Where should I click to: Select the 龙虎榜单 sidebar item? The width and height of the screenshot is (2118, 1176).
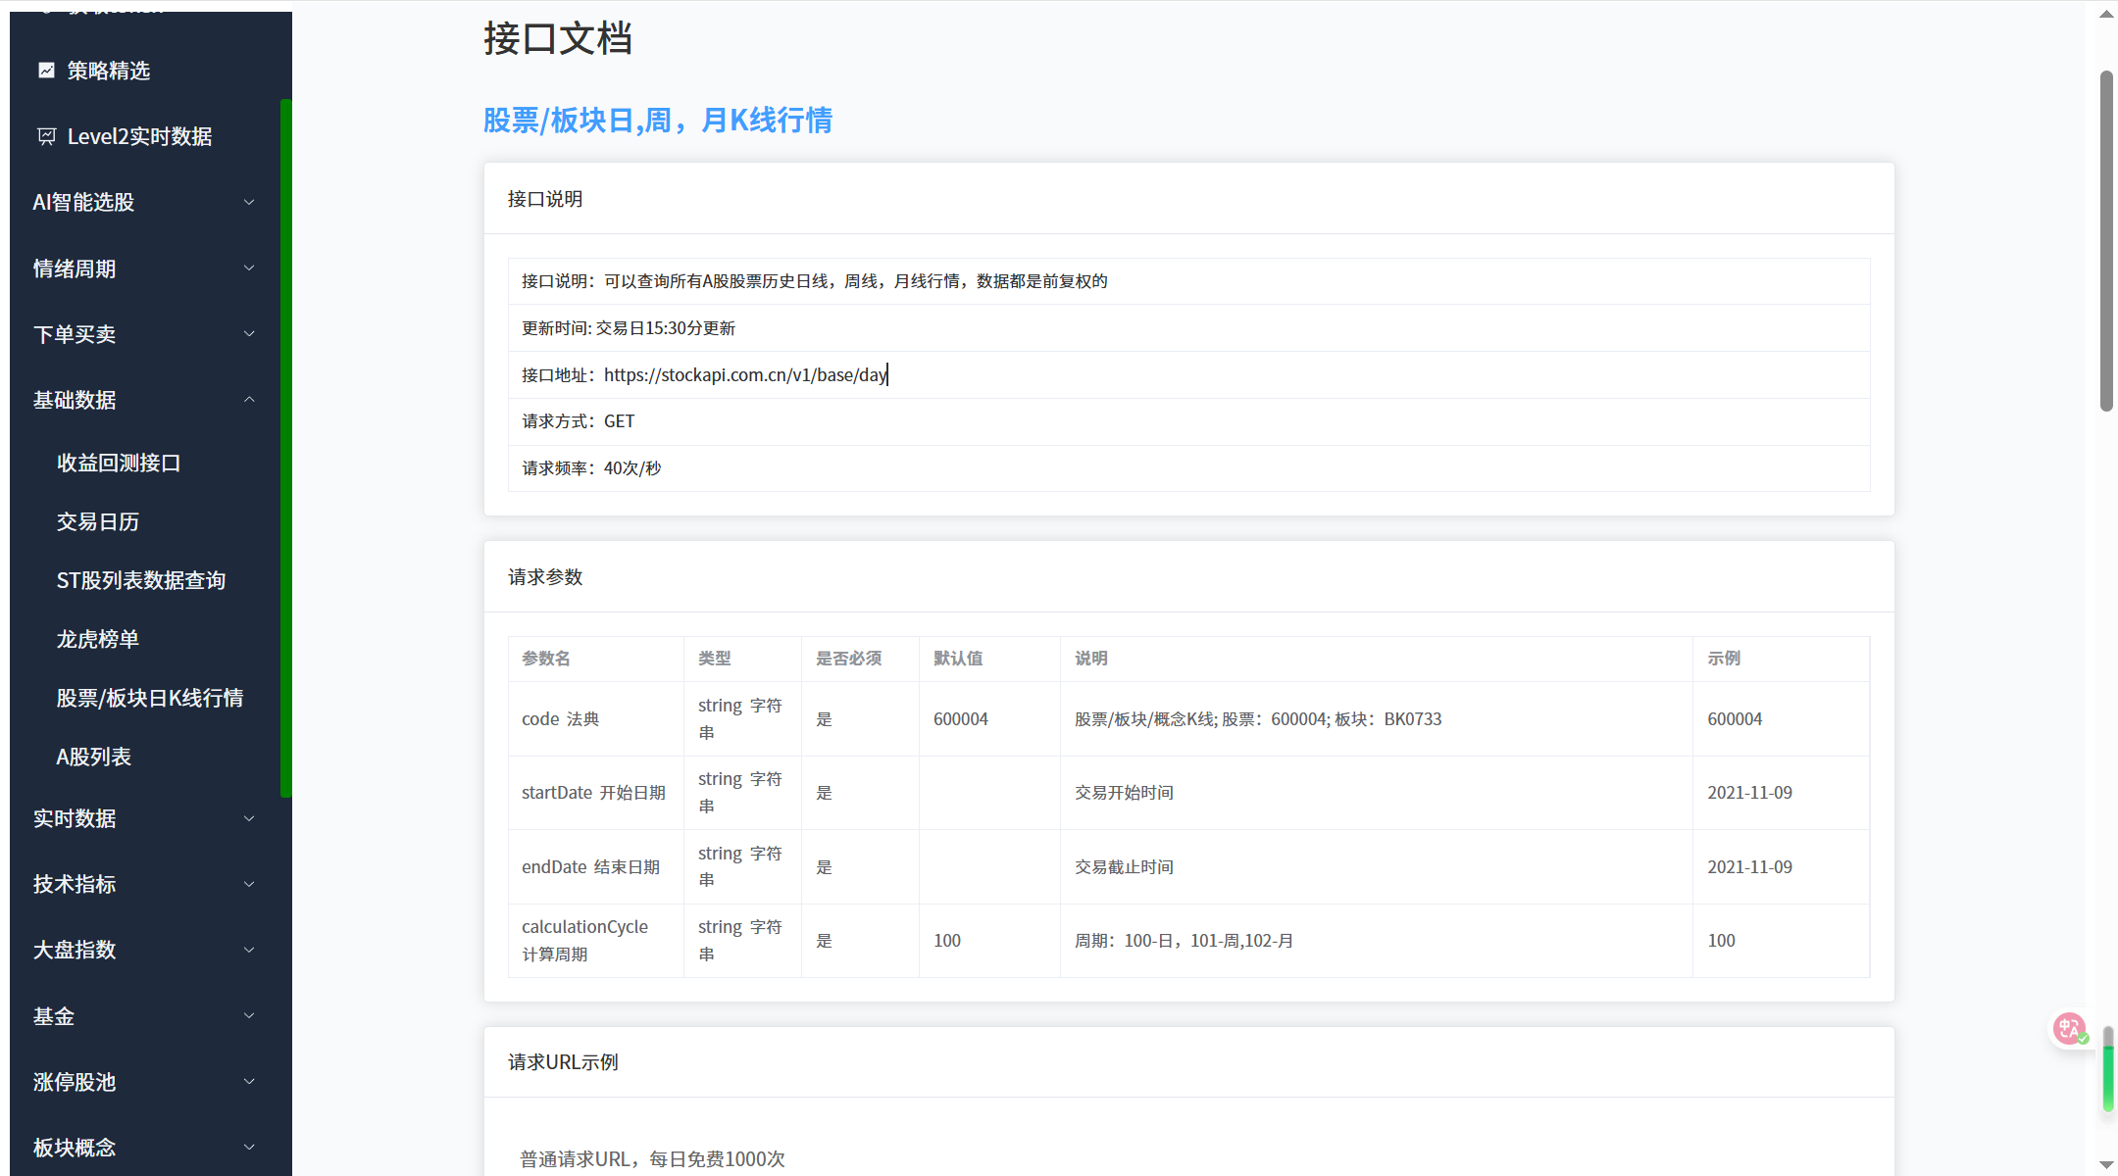point(98,638)
